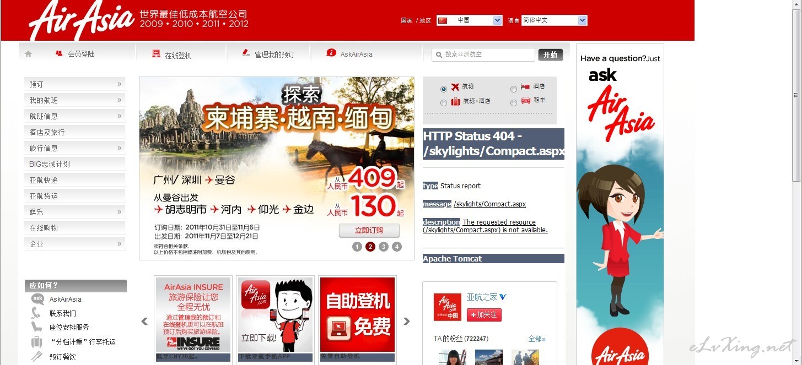Select the 航班+酒店 radio button

(444, 103)
